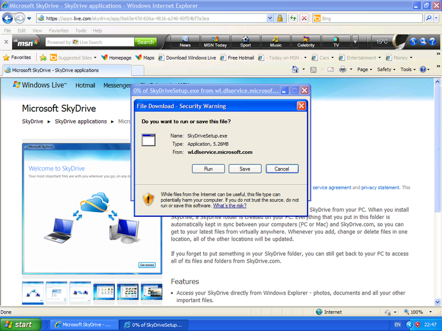Open Download Windows Live favorites link
This screenshot has width=442, height=331.
point(187,58)
